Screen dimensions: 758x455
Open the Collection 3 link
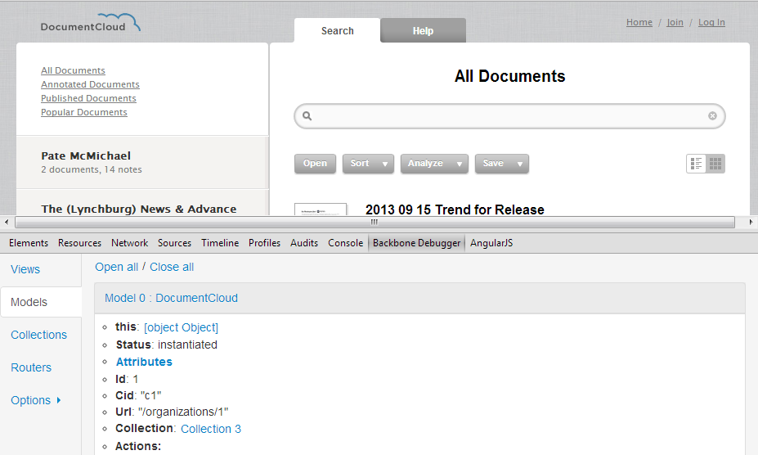pos(211,429)
